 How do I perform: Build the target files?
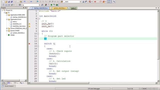point(6,5)
